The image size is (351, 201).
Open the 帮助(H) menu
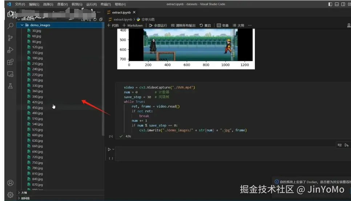click(x=120, y=4)
